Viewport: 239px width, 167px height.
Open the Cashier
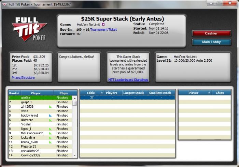(211, 33)
